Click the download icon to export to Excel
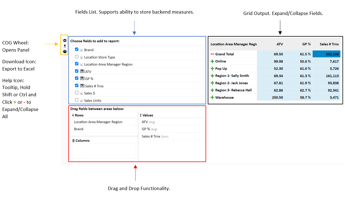The image size is (345, 197). [65, 46]
